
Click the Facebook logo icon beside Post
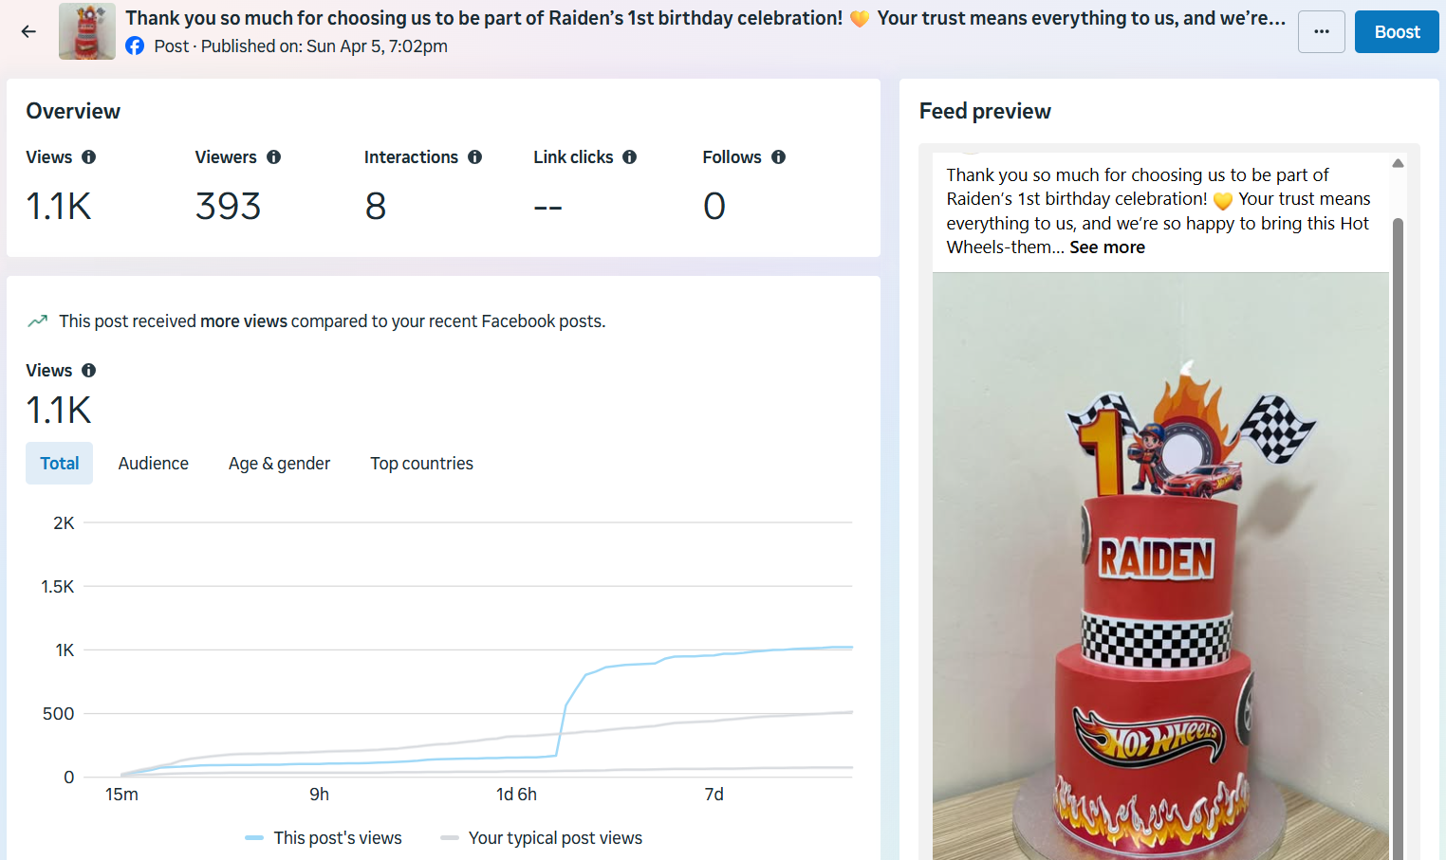pyautogui.click(x=135, y=46)
